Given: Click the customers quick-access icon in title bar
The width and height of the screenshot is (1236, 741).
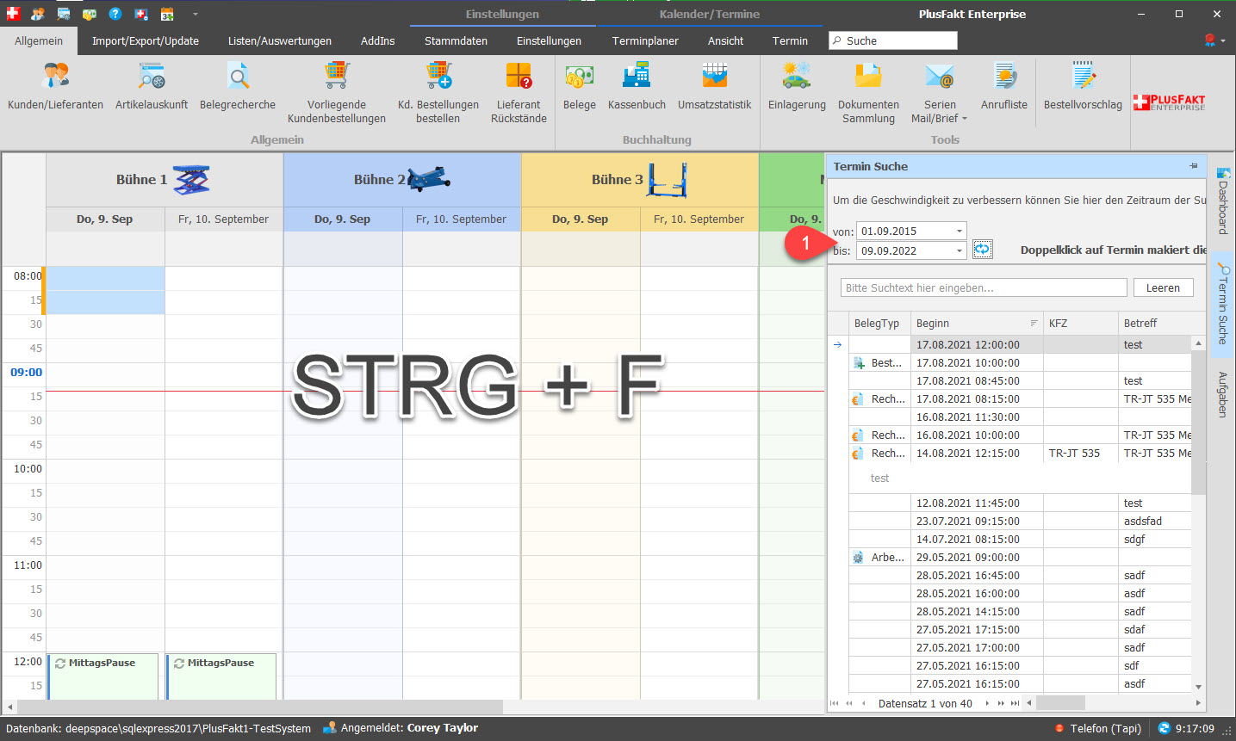Looking at the screenshot, I should pos(38,14).
